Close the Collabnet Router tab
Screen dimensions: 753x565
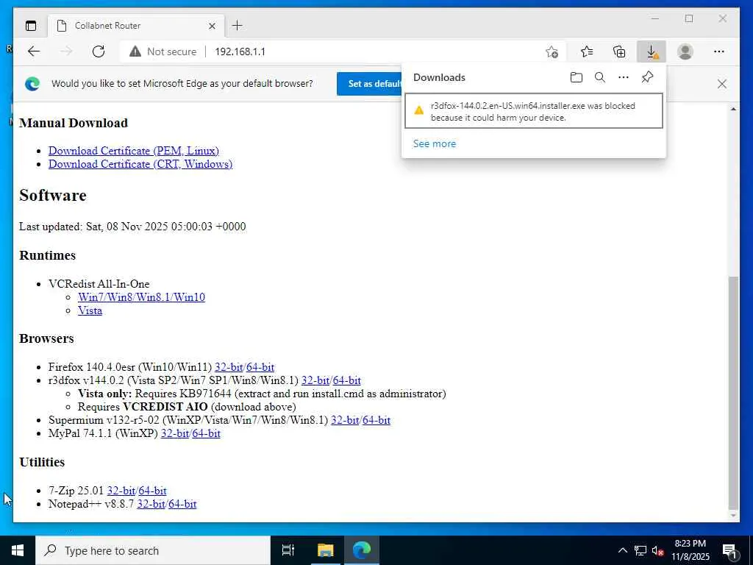point(212,26)
